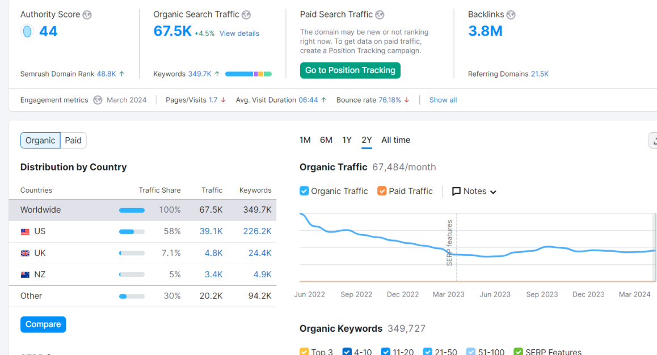Click the SERP features marker on chart
The height and width of the screenshot is (355, 657).
[449, 243]
